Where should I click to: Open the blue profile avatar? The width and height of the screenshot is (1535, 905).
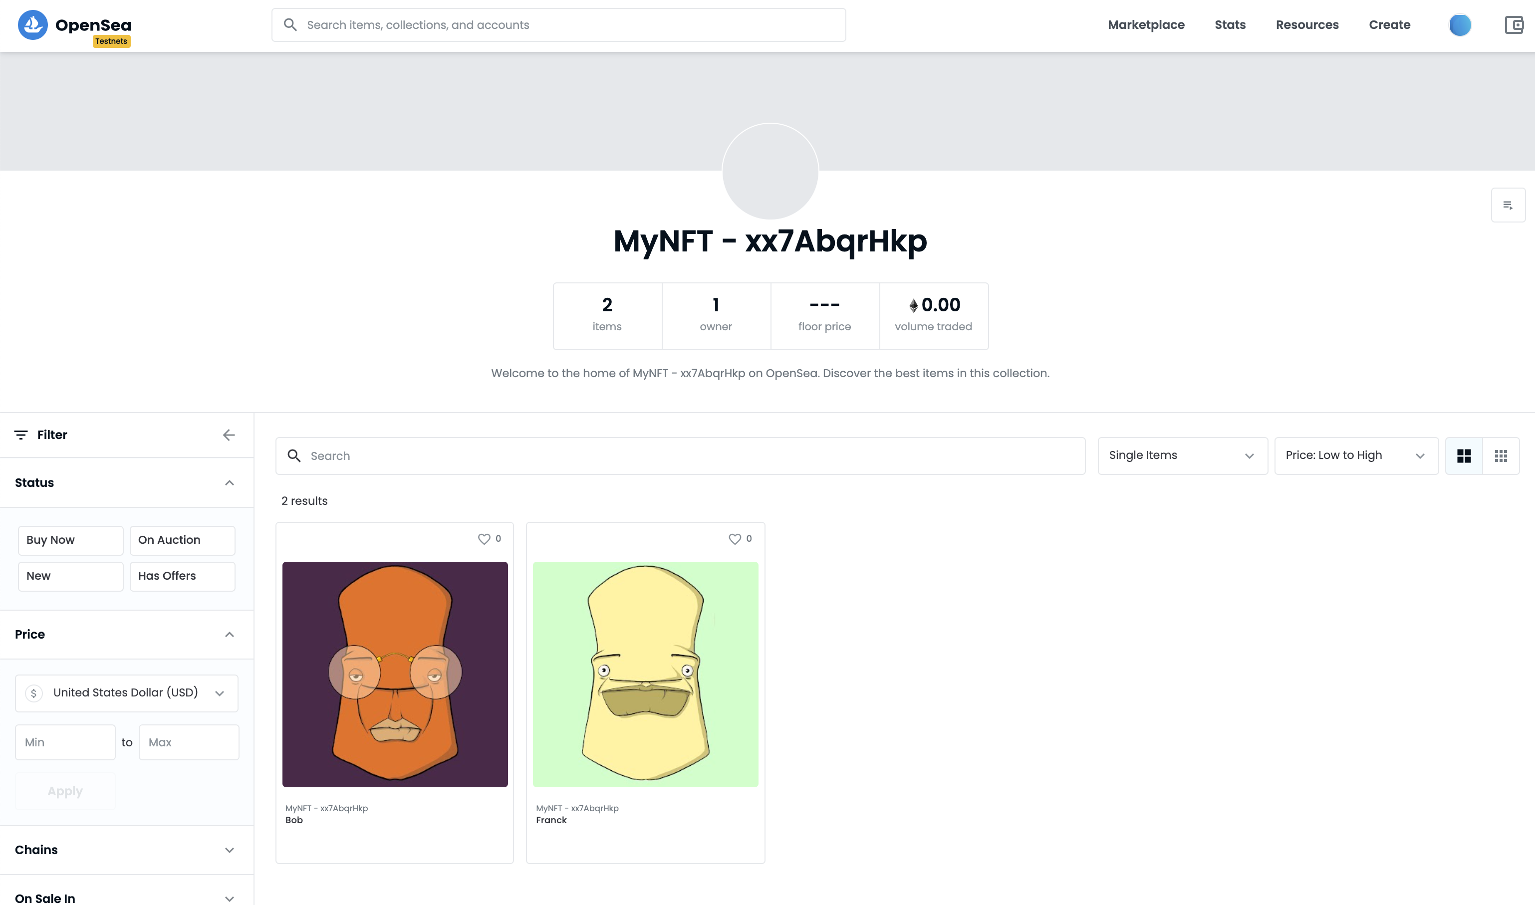point(1459,25)
